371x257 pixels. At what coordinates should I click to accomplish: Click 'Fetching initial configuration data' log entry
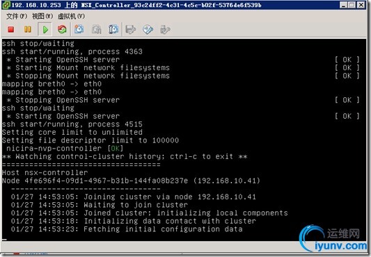(x=127, y=229)
